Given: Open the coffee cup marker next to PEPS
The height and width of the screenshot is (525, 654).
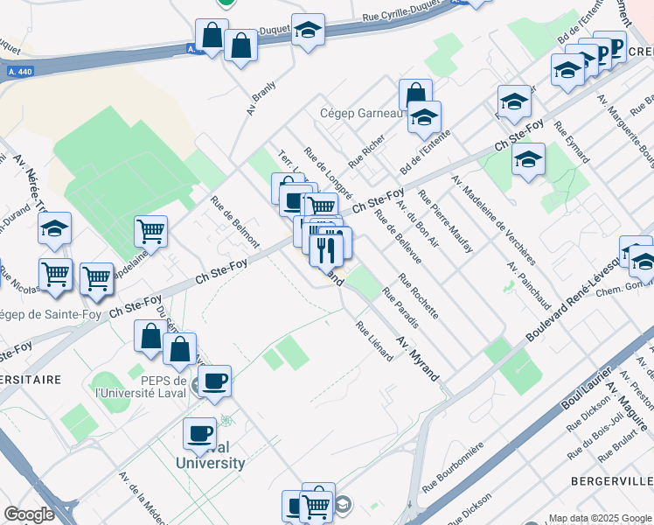Looking at the screenshot, I should pyautogui.click(x=214, y=382).
